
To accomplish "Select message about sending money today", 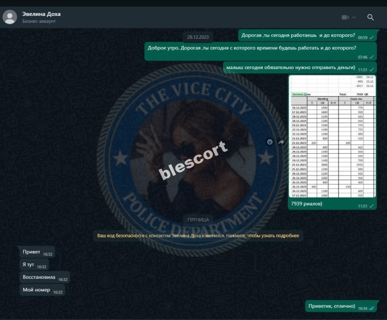I will tap(299, 68).
